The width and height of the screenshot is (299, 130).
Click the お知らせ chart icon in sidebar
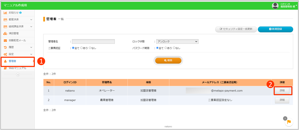tap(5, 13)
